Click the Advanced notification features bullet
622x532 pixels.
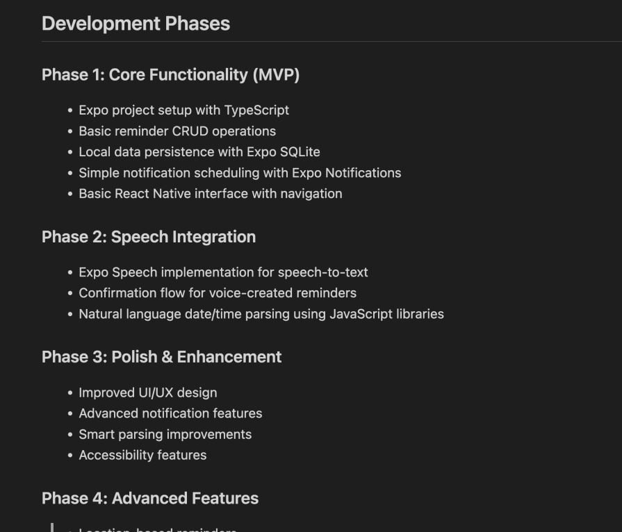[x=170, y=413]
